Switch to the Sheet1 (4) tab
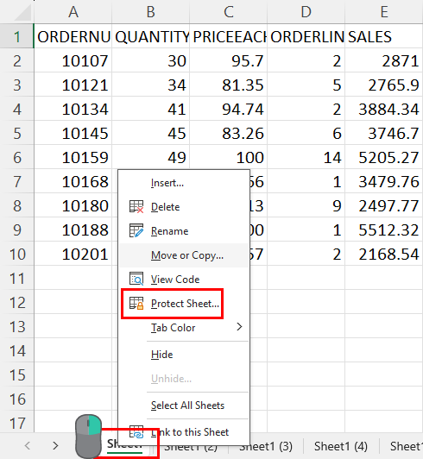This screenshot has width=423, height=459. pyautogui.click(x=341, y=446)
